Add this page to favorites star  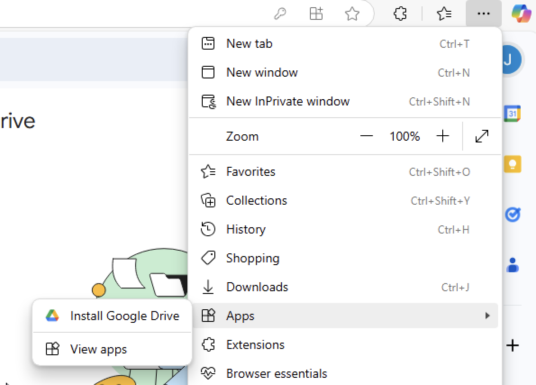[x=352, y=14]
